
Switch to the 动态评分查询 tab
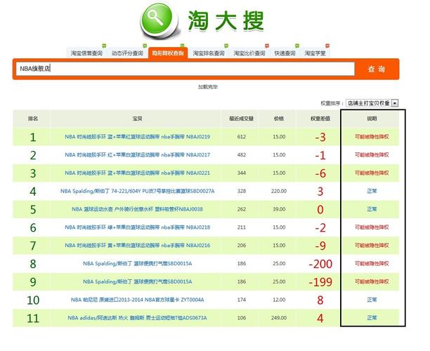pyautogui.click(x=127, y=53)
